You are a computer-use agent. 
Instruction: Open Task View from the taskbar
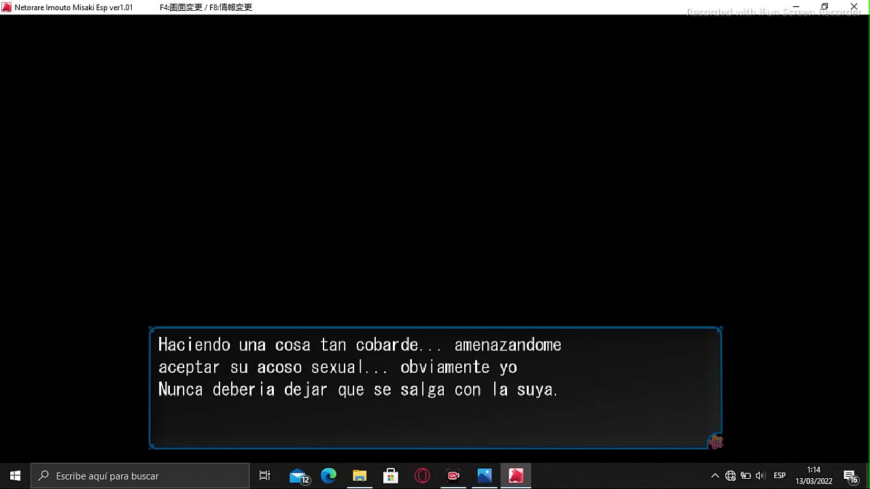[265, 476]
